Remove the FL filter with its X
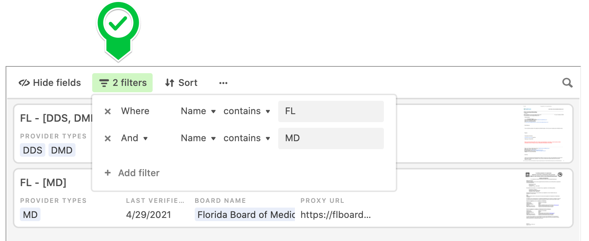Screen dimensions: 589x241 [x=107, y=111]
